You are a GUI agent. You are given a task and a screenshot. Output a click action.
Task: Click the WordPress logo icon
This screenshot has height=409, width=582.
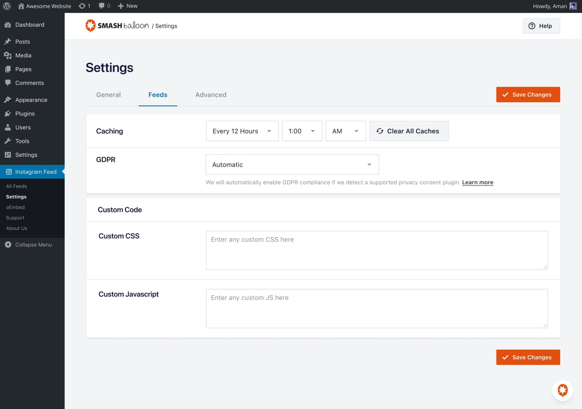click(x=7, y=6)
